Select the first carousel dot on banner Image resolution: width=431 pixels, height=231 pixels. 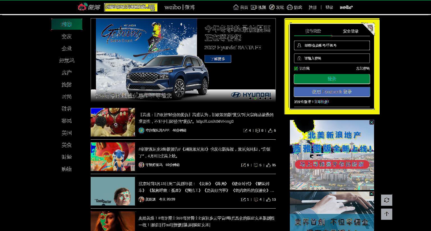click(x=250, y=98)
